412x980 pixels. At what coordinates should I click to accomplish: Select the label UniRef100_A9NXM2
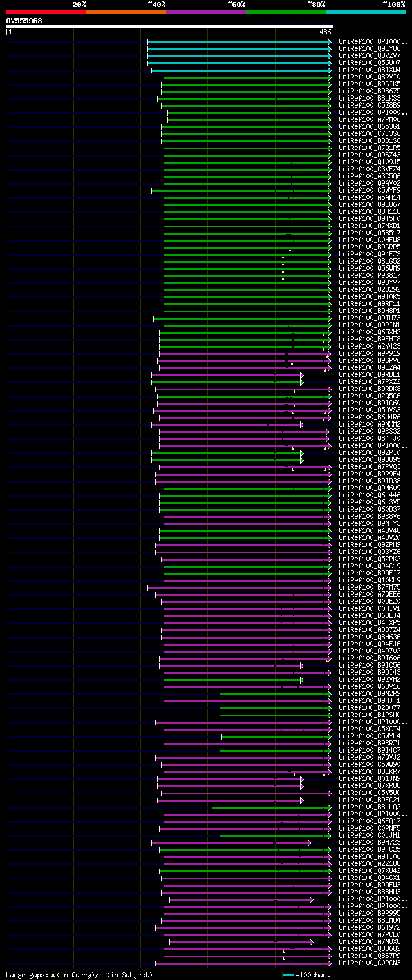(370, 424)
